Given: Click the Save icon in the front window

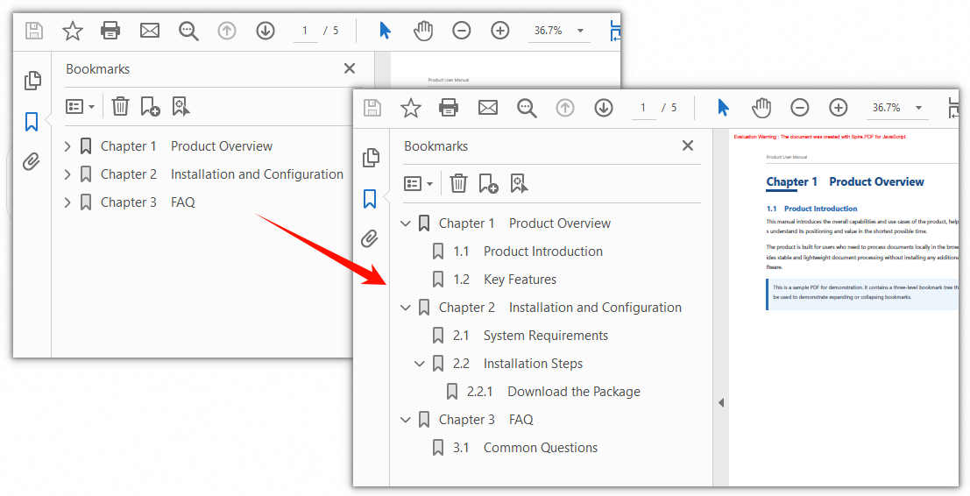Looking at the screenshot, I should pos(372,108).
